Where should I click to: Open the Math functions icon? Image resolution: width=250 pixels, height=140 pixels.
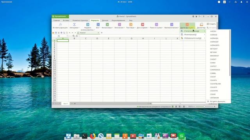coord(172,24)
